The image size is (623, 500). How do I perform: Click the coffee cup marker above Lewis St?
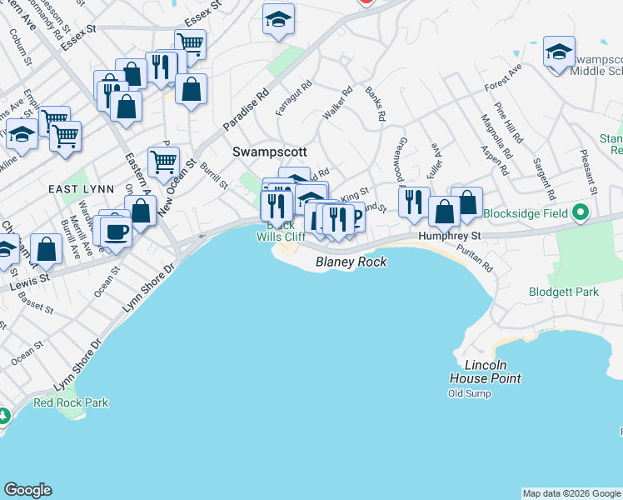116,232
